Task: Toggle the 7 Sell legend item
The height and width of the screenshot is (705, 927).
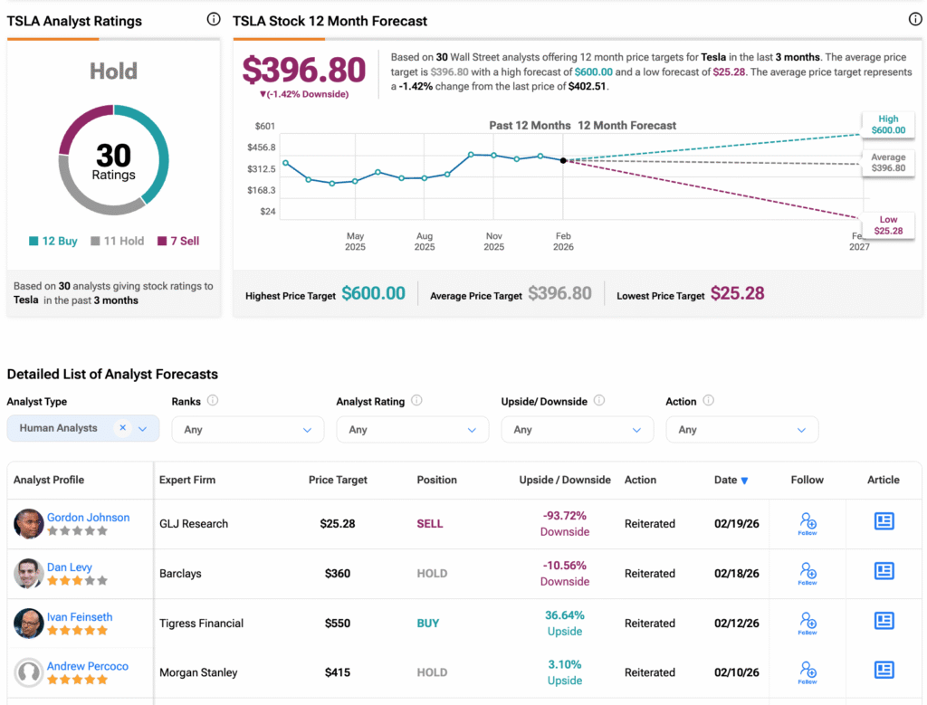Action: coord(178,242)
